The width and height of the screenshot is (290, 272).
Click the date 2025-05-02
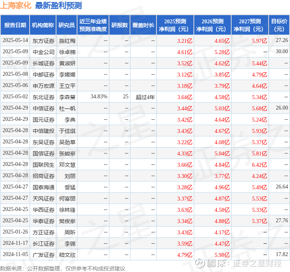tap(15, 97)
